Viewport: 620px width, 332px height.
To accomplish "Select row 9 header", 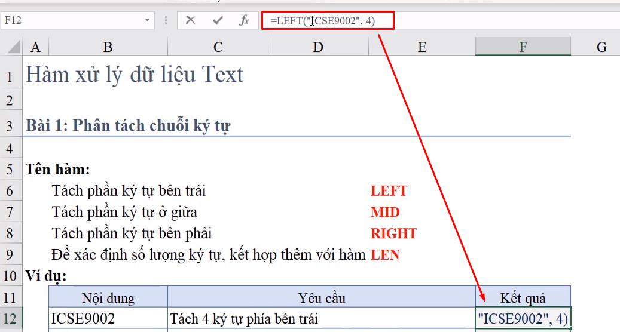I will [x=10, y=255].
